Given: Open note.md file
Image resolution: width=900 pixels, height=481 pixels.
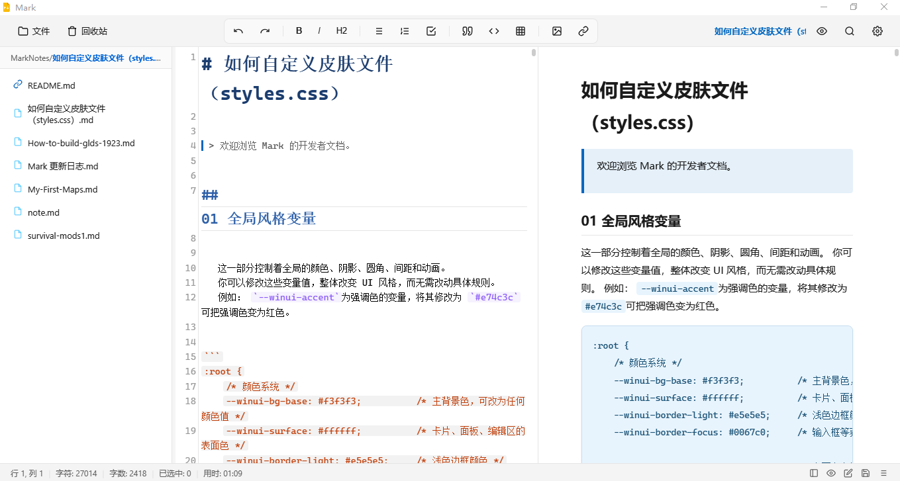Looking at the screenshot, I should [x=44, y=212].
